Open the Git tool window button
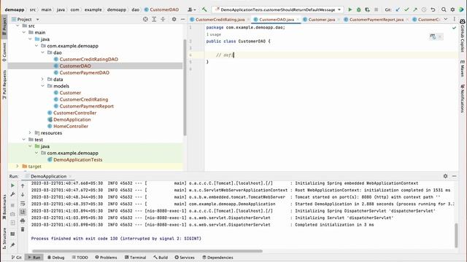Image resolution: width=467 pixels, height=262 pixels. click(16, 258)
